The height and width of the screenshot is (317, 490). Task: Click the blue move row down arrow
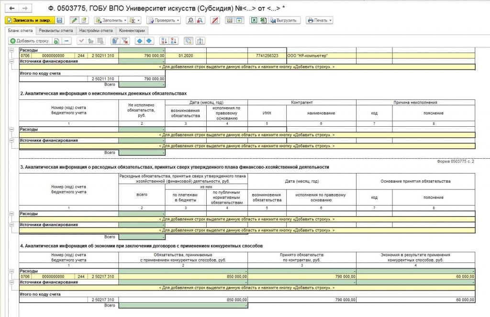tap(148, 41)
